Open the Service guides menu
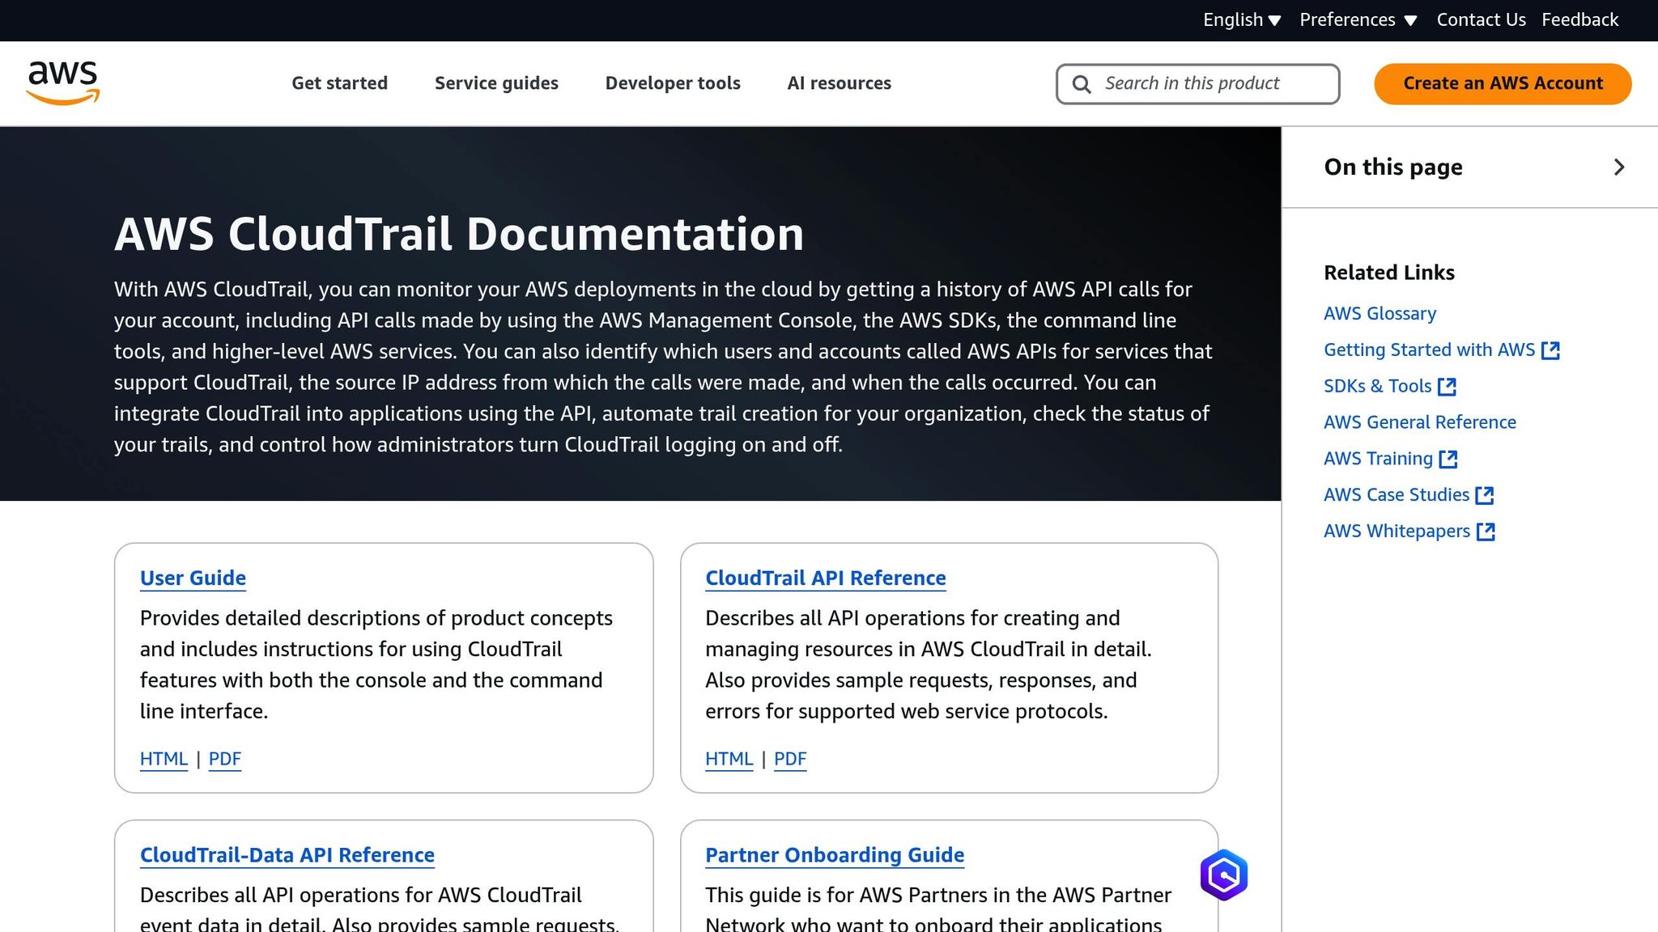 click(x=496, y=83)
